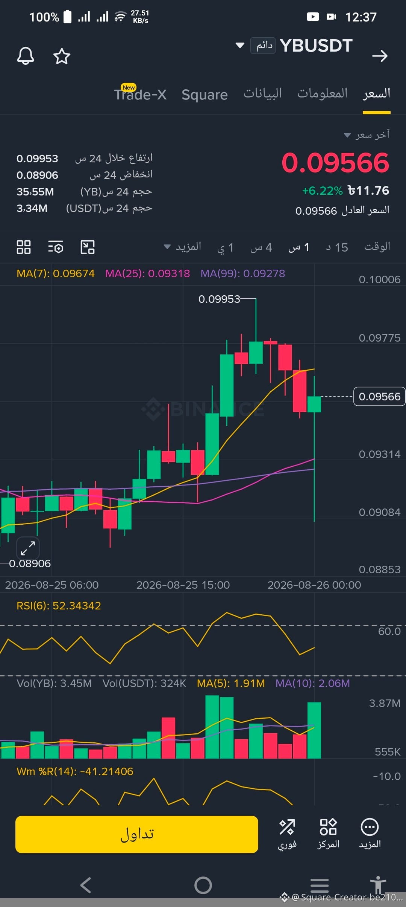The image size is (406, 907).
Task: Select the 4 س timeframe
Action: click(261, 247)
